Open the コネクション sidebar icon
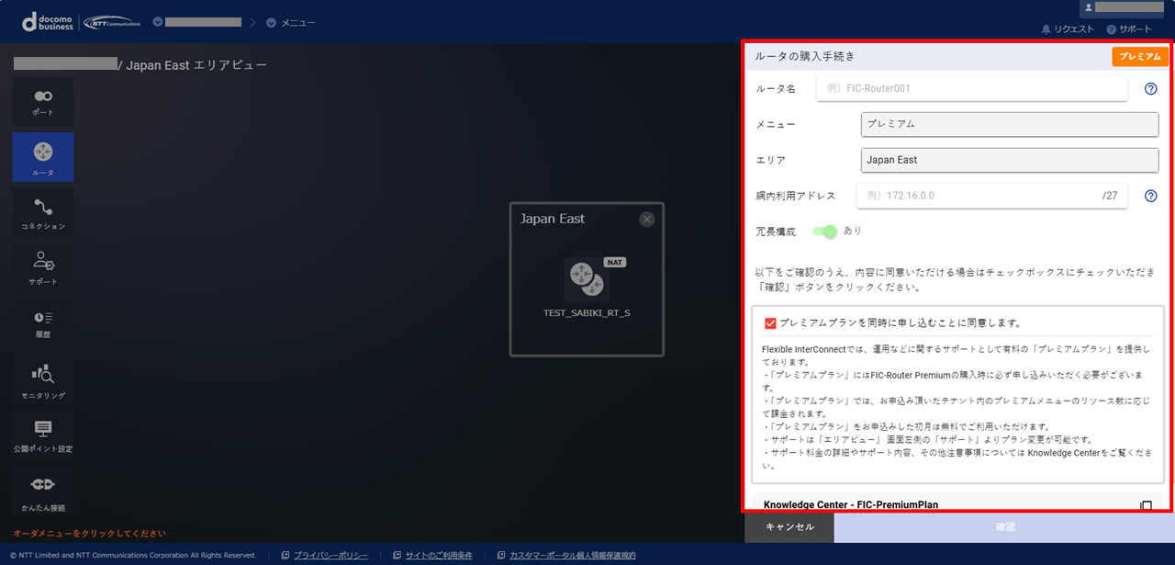 pyautogui.click(x=43, y=212)
